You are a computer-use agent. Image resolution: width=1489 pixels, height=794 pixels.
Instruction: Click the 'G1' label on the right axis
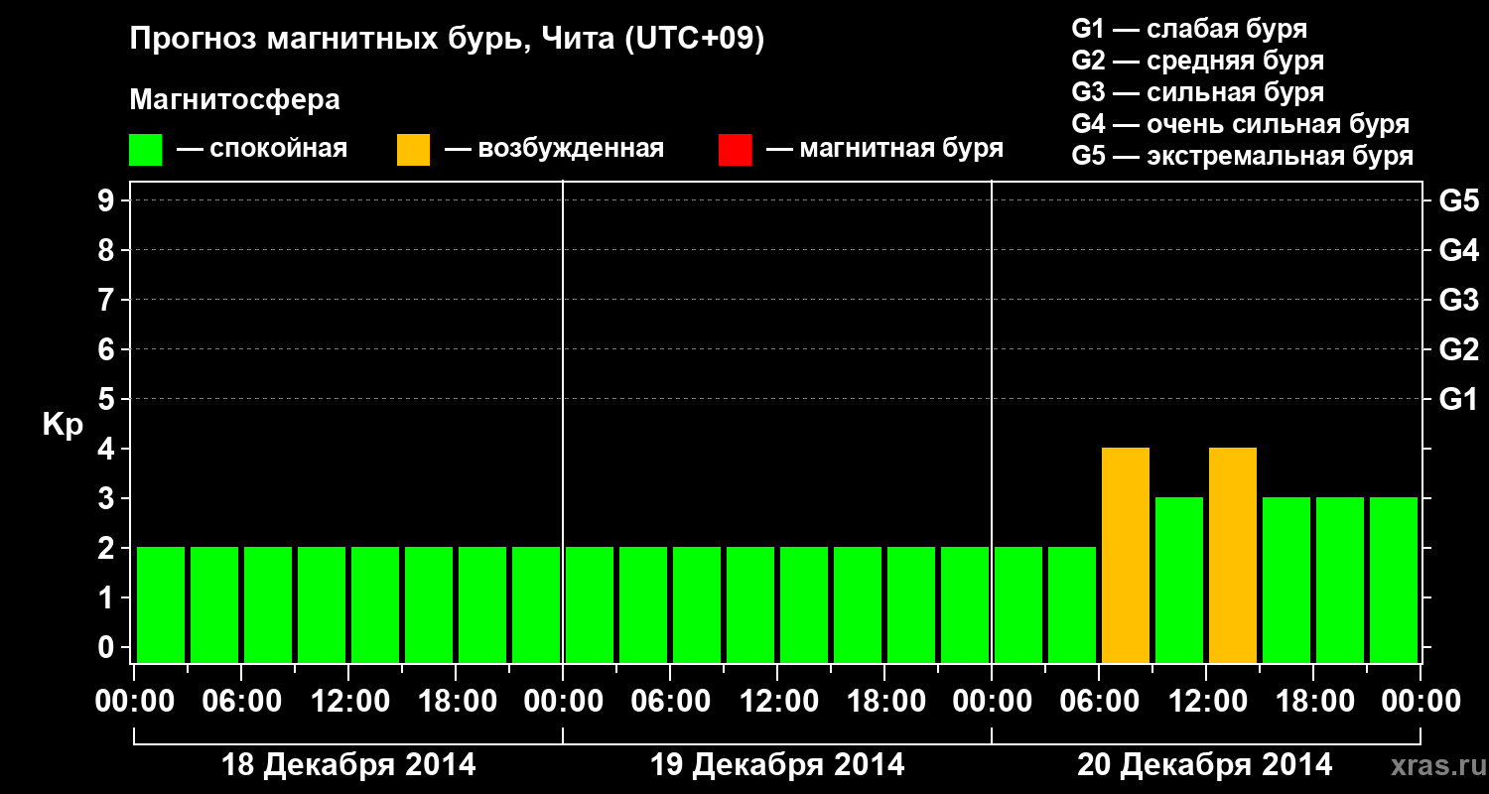tap(1458, 399)
